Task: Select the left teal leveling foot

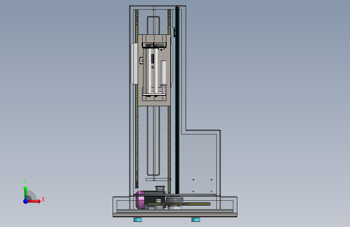Action: pos(138,220)
